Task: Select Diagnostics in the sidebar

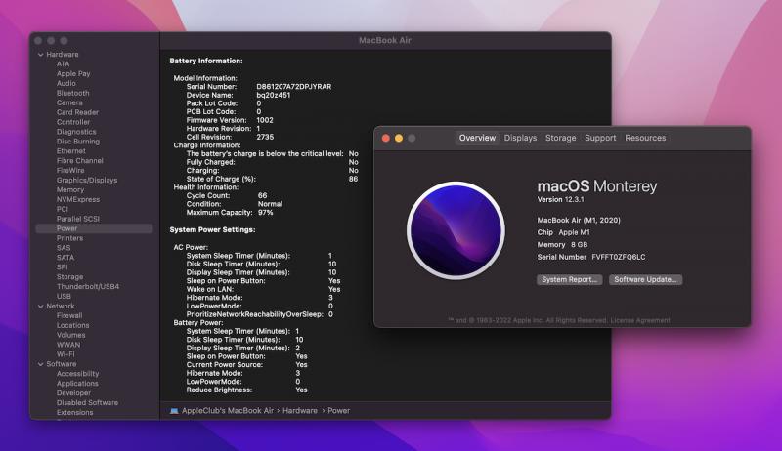Action: [x=76, y=132]
